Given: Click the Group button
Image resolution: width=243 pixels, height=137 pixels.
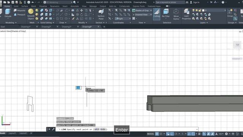Looking at the screenshot, I should point(230,13).
